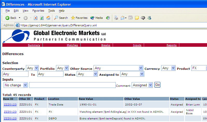Click the Mail envelope icon
The height and width of the screenshot is (122, 207).
tap(123, 18)
